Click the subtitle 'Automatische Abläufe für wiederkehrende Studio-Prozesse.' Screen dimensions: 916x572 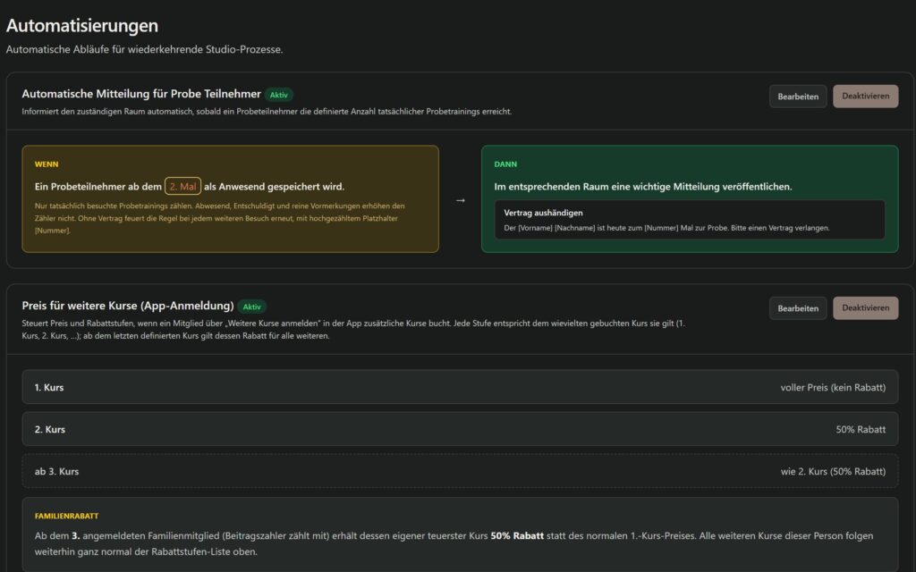pos(144,50)
